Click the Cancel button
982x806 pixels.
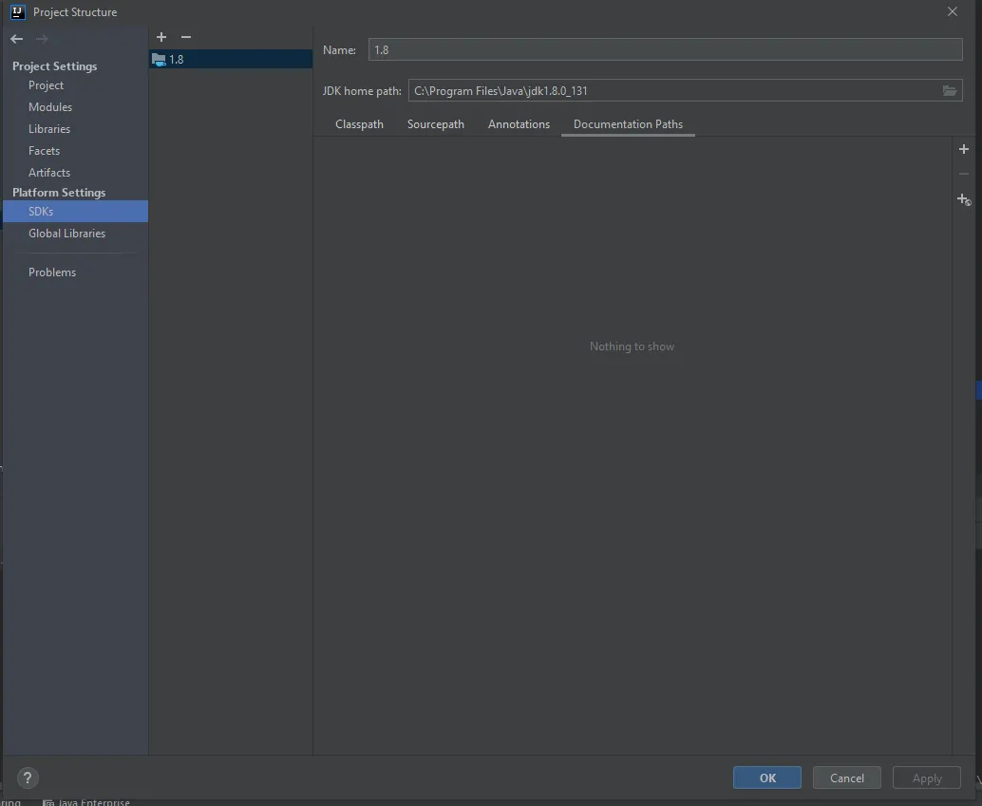tap(847, 778)
